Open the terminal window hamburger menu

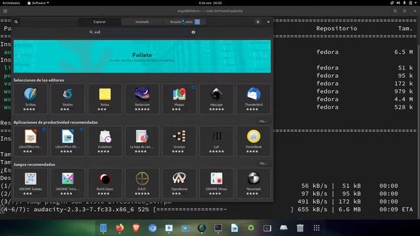[x=404, y=11]
